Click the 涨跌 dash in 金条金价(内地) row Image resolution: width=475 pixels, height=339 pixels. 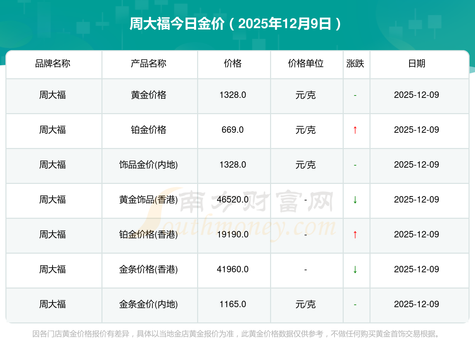[355, 305]
